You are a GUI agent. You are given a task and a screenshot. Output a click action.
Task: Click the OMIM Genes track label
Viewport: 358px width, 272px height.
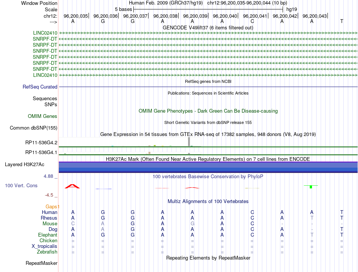click(42, 116)
